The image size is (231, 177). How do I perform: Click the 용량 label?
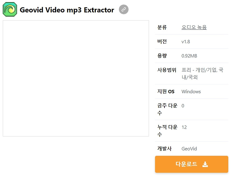coord(162,56)
